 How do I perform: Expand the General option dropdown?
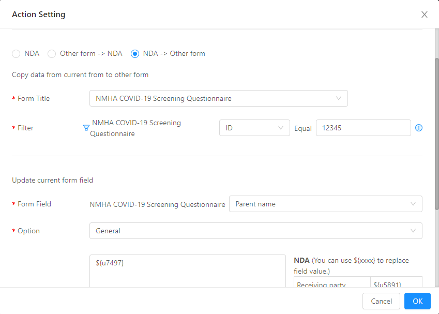coord(255,231)
